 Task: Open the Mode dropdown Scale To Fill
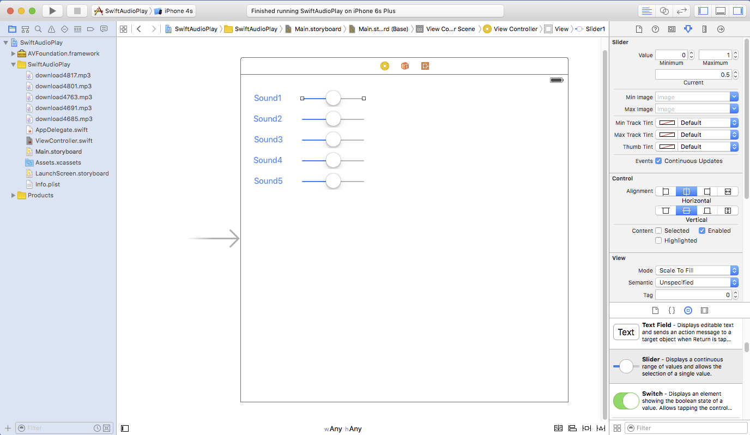[x=697, y=270]
